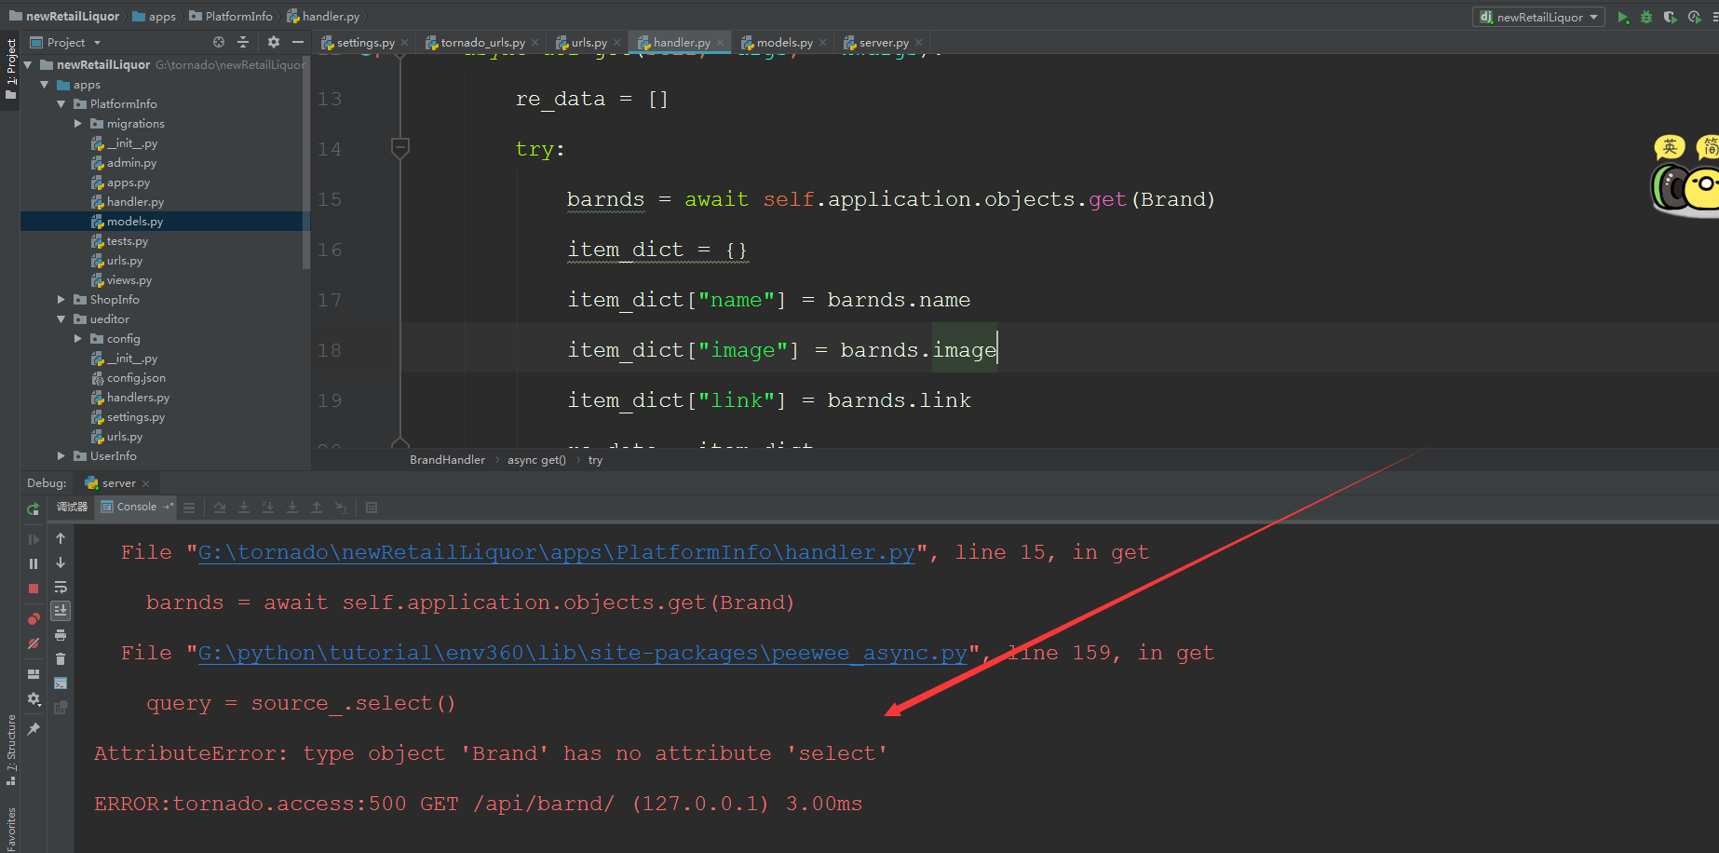Click Step Over debug button
Screen dimensions: 1719x853
coord(220,508)
